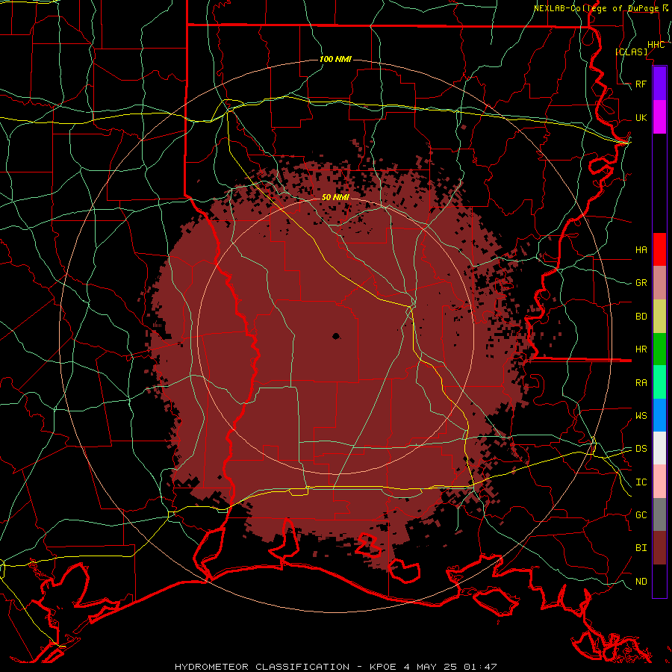Click the RA legend label
The height and width of the screenshot is (672, 672).
tap(641, 383)
